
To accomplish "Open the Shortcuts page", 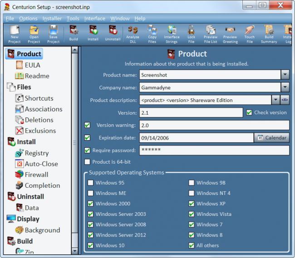I will (34, 98).
